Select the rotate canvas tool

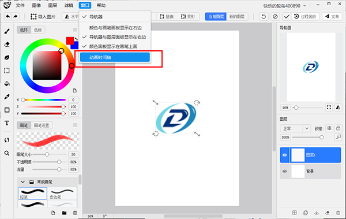(x=7, y=140)
